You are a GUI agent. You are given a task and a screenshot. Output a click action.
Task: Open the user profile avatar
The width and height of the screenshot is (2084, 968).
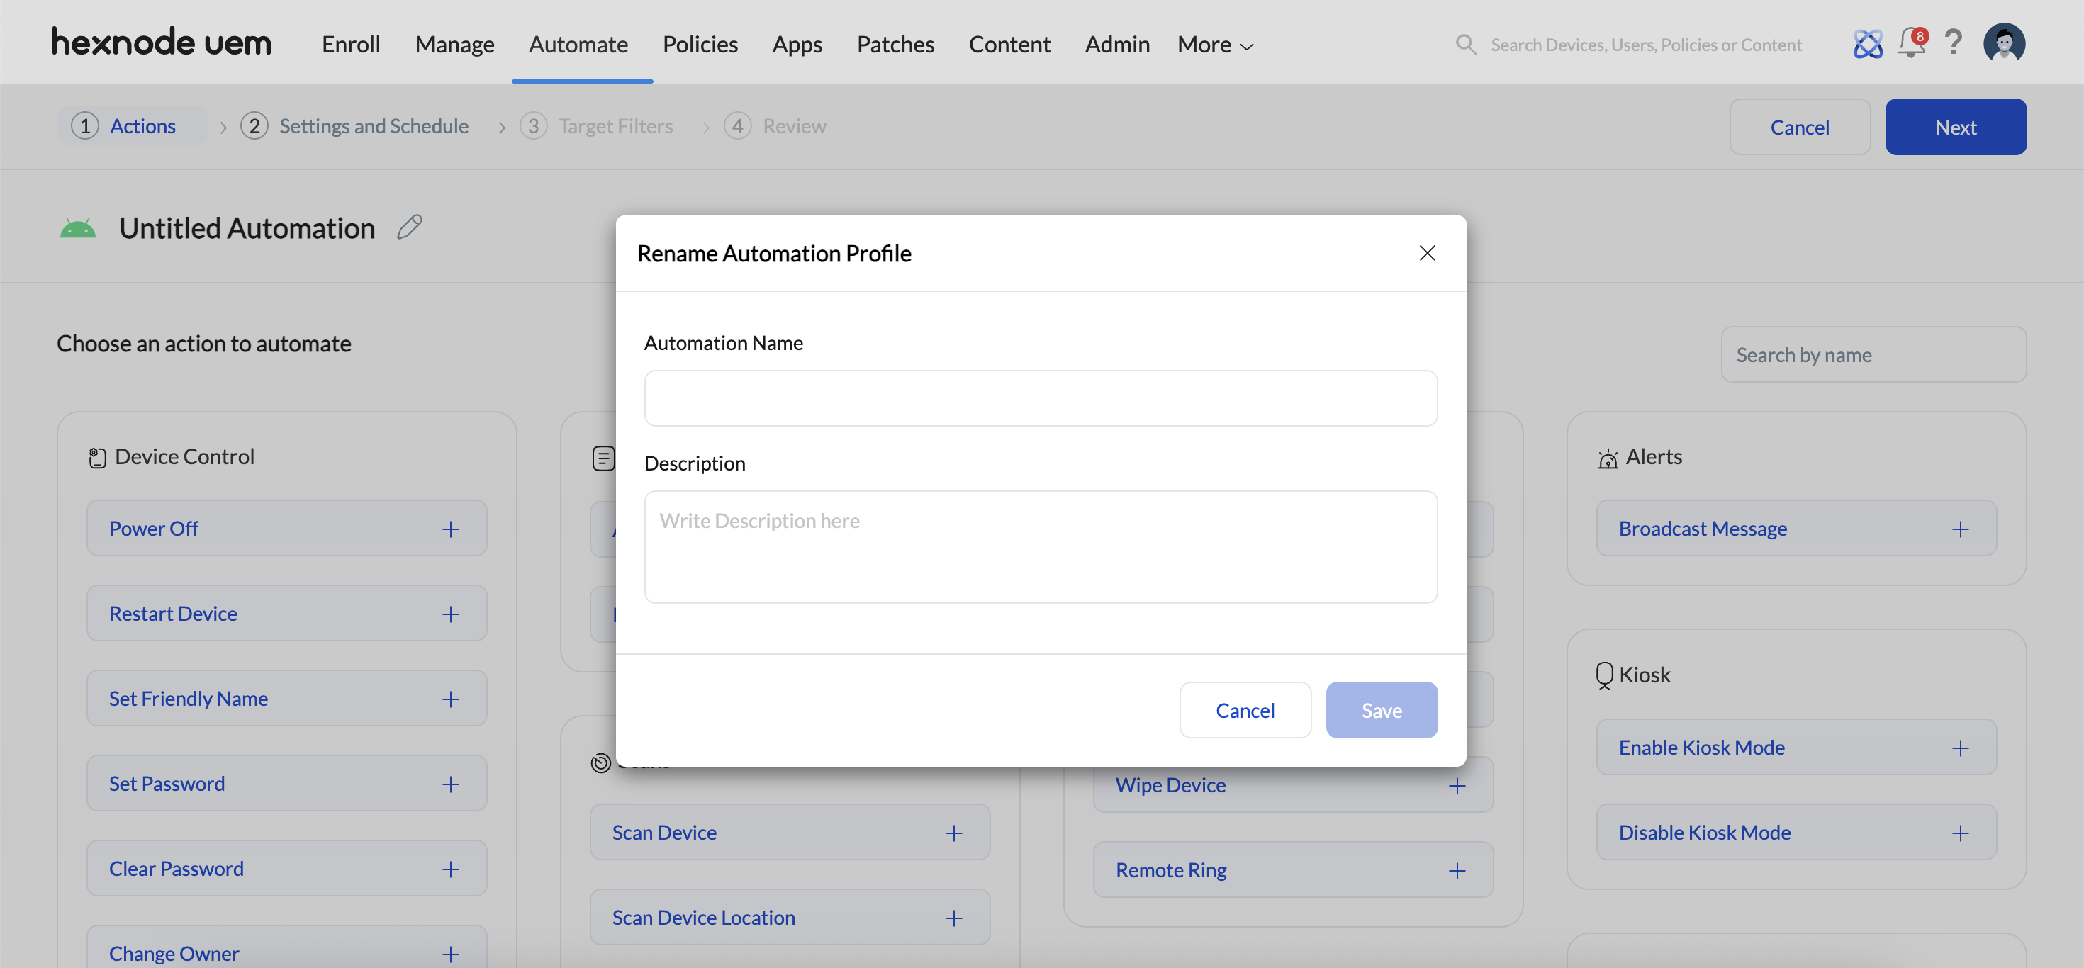[2003, 43]
